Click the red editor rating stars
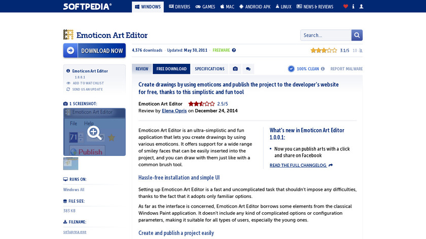 pyautogui.click(x=201, y=104)
